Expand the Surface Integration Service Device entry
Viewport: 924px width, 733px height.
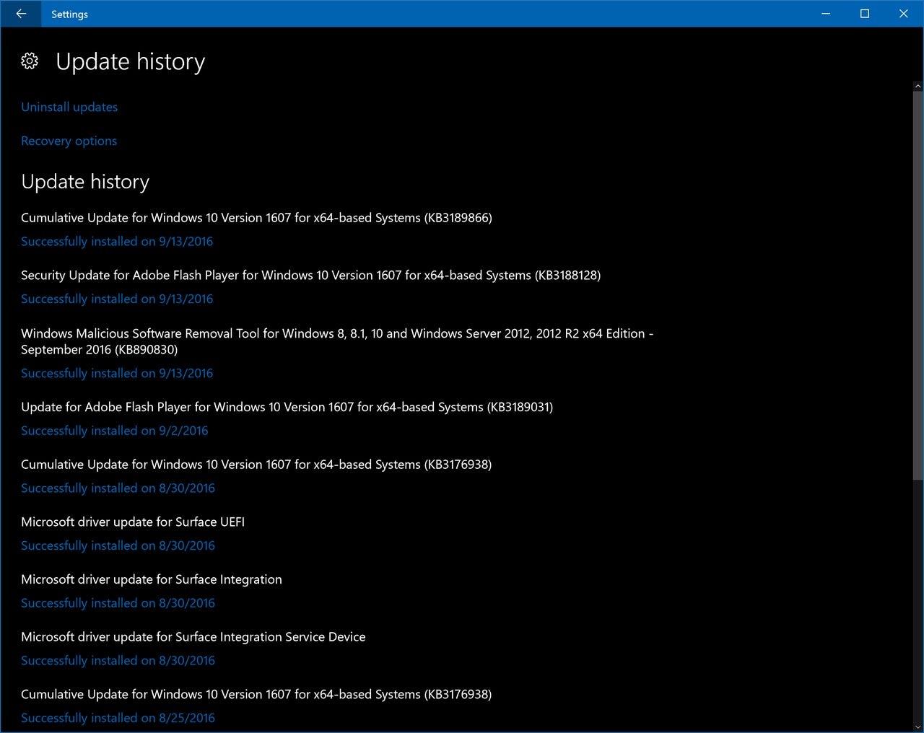pos(193,637)
